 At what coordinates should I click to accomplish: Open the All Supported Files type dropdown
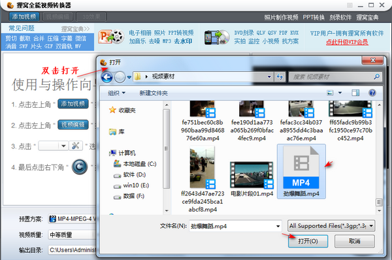click(x=331, y=226)
